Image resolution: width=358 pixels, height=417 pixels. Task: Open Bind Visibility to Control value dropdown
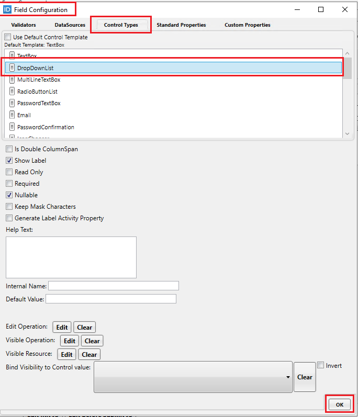pos(193,377)
